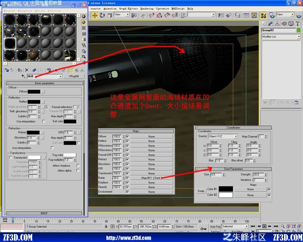The height and width of the screenshot is (242, 303).
Task: Toggle the Percent Snap icon
Action: (x=167, y=15)
